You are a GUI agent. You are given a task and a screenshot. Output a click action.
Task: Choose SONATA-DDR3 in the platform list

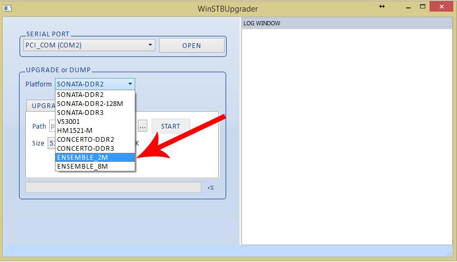(95, 113)
